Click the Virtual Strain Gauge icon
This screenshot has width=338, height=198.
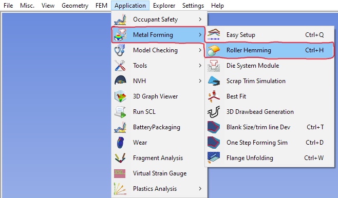120,173
